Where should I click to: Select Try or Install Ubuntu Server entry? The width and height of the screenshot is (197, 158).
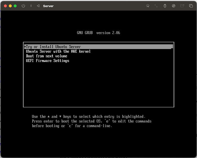[98, 47]
